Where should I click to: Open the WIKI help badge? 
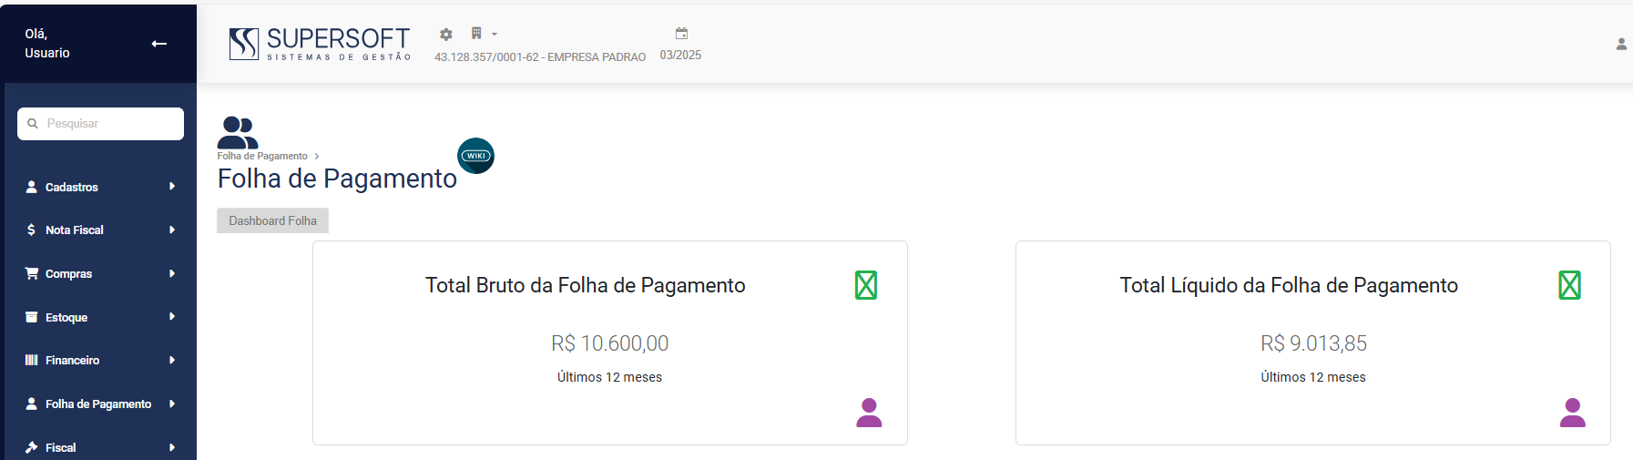[x=475, y=156]
